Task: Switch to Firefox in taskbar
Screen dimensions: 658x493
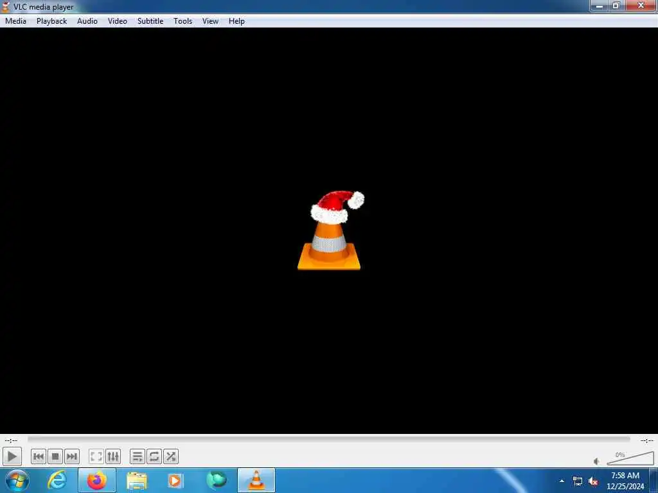Action: 96,480
